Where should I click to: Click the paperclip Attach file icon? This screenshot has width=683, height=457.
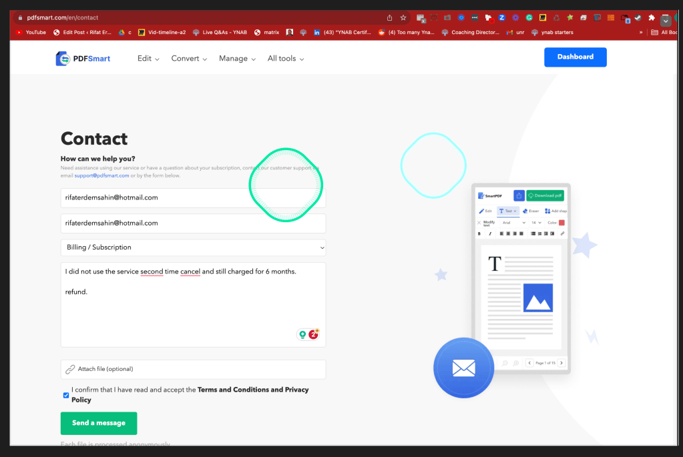(69, 369)
